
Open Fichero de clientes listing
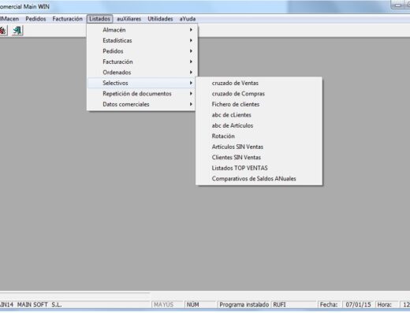pos(259,104)
